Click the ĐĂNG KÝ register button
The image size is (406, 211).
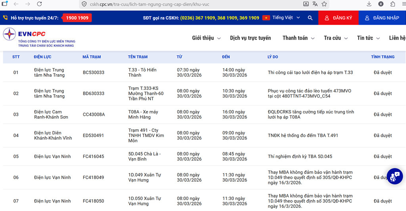pos(338,18)
